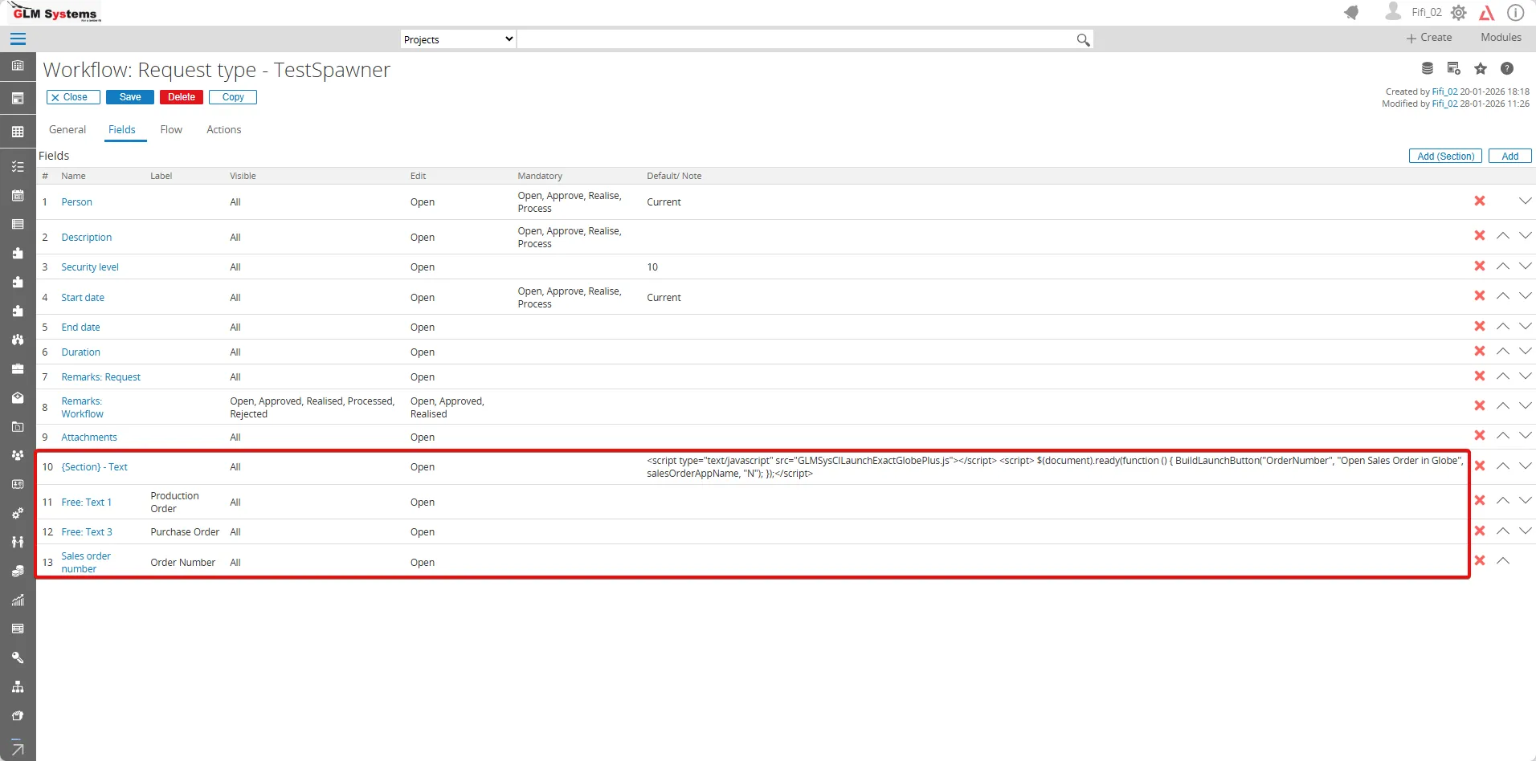Click Add (Section) button
Screen dimensions: 1536x761
point(1444,157)
